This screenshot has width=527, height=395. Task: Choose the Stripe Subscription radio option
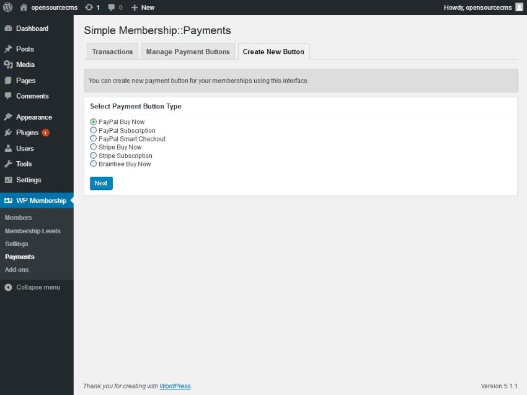tap(93, 155)
